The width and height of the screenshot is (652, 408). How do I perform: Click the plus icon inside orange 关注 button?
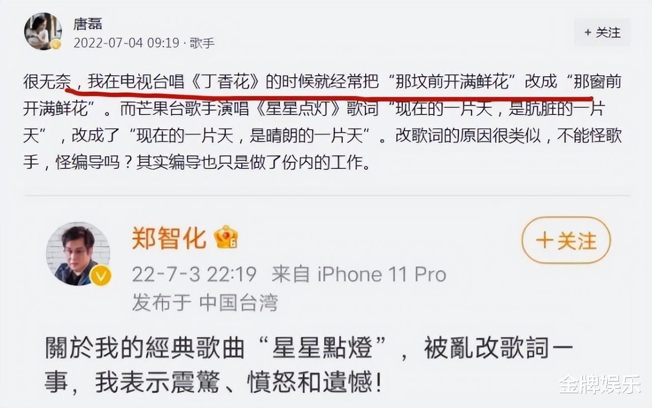click(544, 240)
